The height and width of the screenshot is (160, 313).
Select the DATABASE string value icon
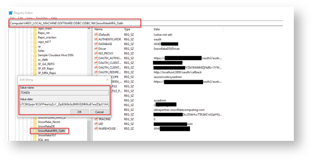click(96, 44)
